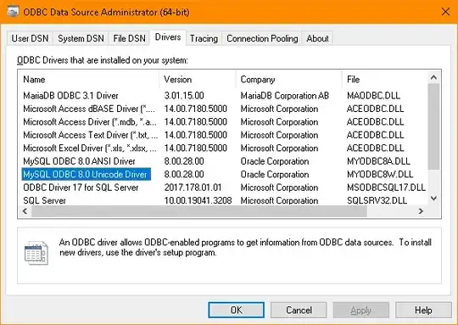Click version 3.01.15.00 cell
The width and height of the screenshot is (458, 325).
[x=184, y=96]
